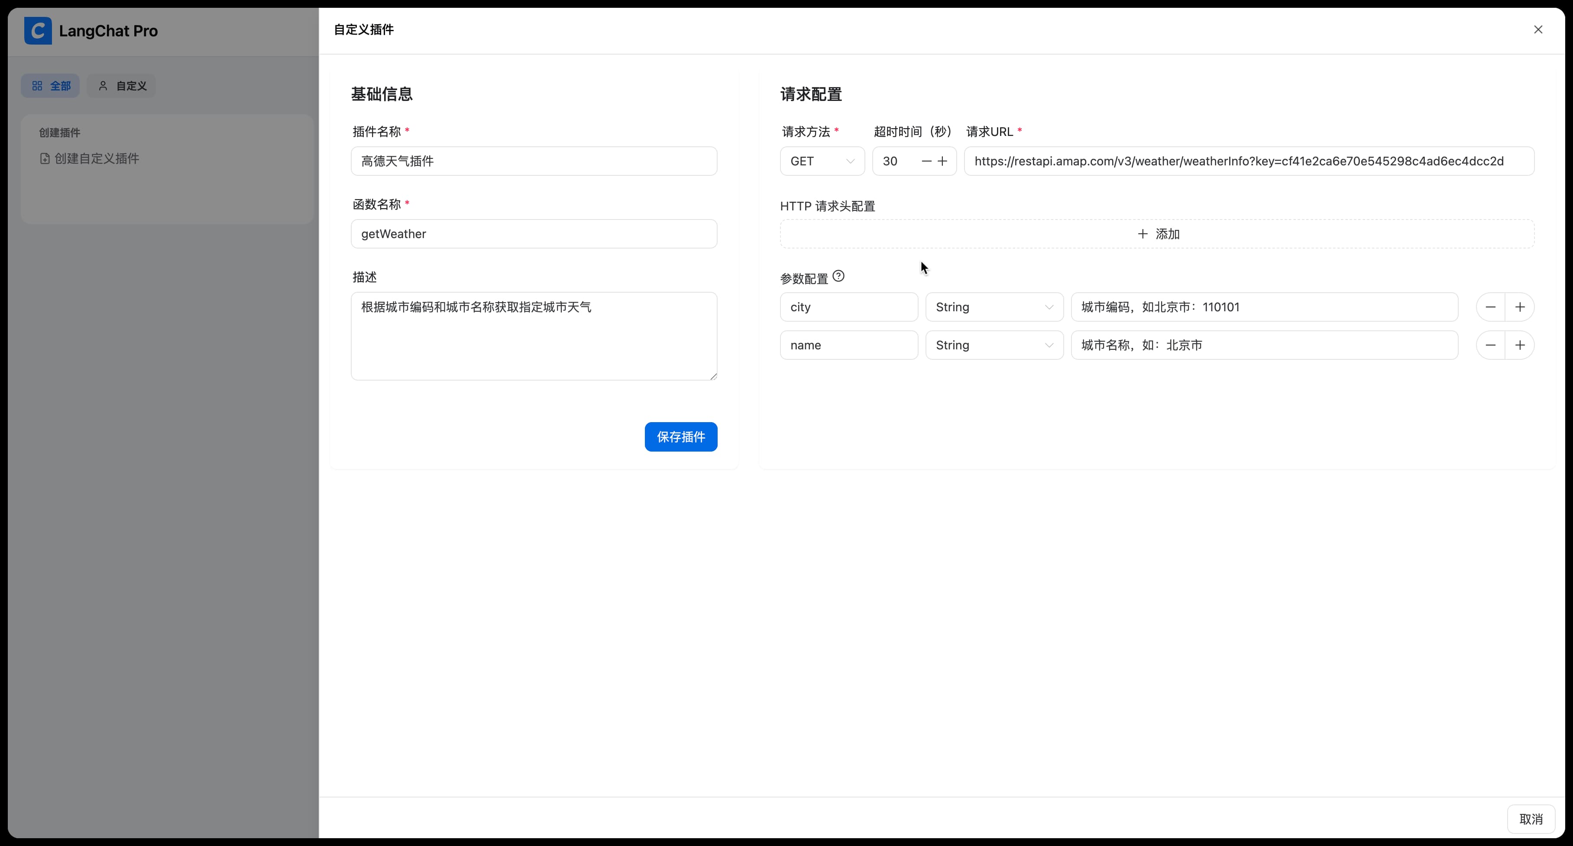Focus the 函数名称 getWeather field
This screenshot has width=1573, height=846.
click(534, 234)
